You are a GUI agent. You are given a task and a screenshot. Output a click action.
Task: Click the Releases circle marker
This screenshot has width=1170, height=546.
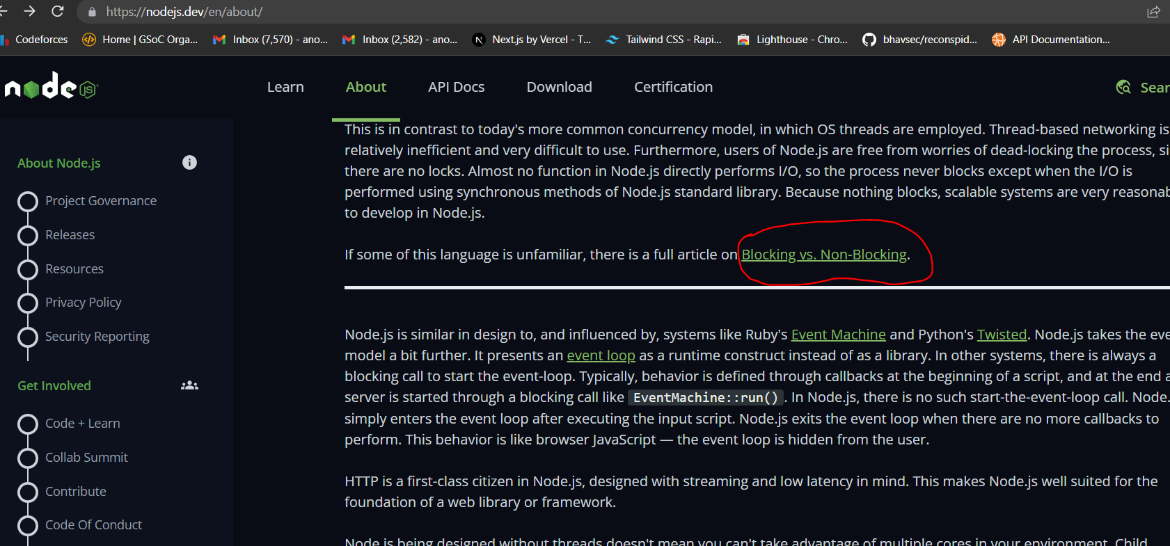pos(28,236)
